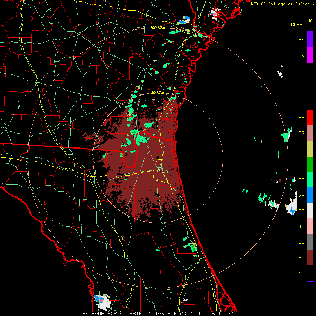
Task: Click the 100 NMI range ring label
Action: click(158, 28)
